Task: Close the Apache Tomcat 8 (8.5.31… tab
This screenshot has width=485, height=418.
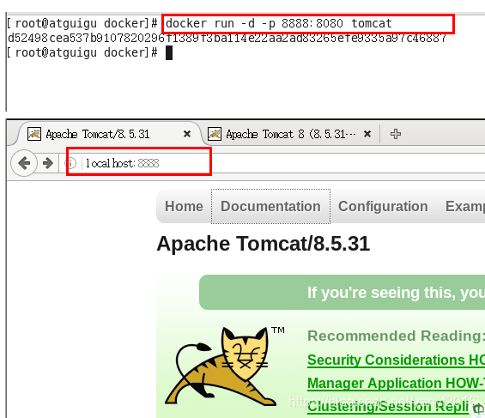Action: pyautogui.click(x=367, y=134)
